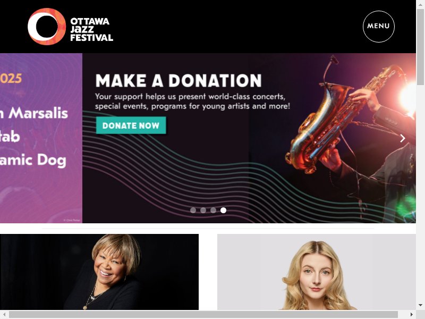Image resolution: width=425 pixels, height=319 pixels.
Task: Click the horizontal scrollbar thumb
Action: tap(203, 314)
